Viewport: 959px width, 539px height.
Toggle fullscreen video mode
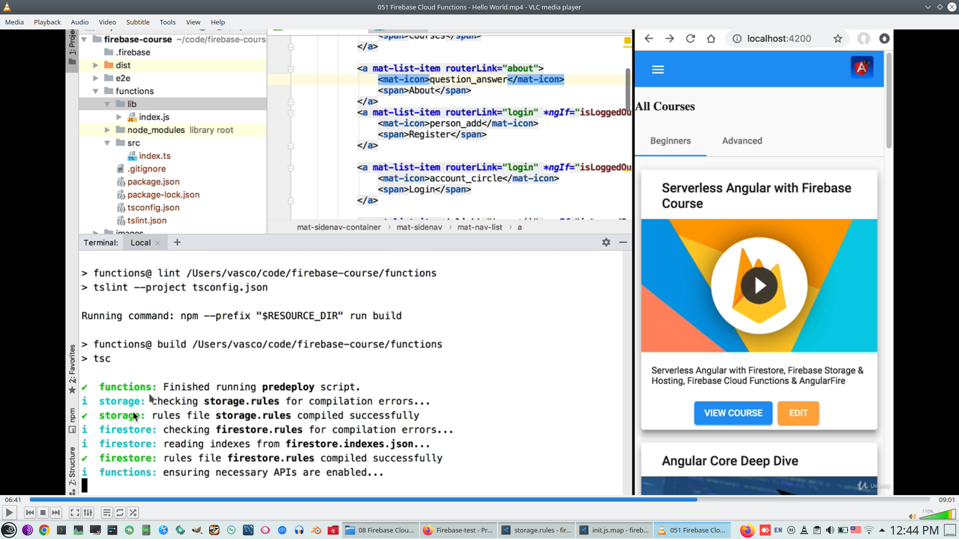(74, 513)
